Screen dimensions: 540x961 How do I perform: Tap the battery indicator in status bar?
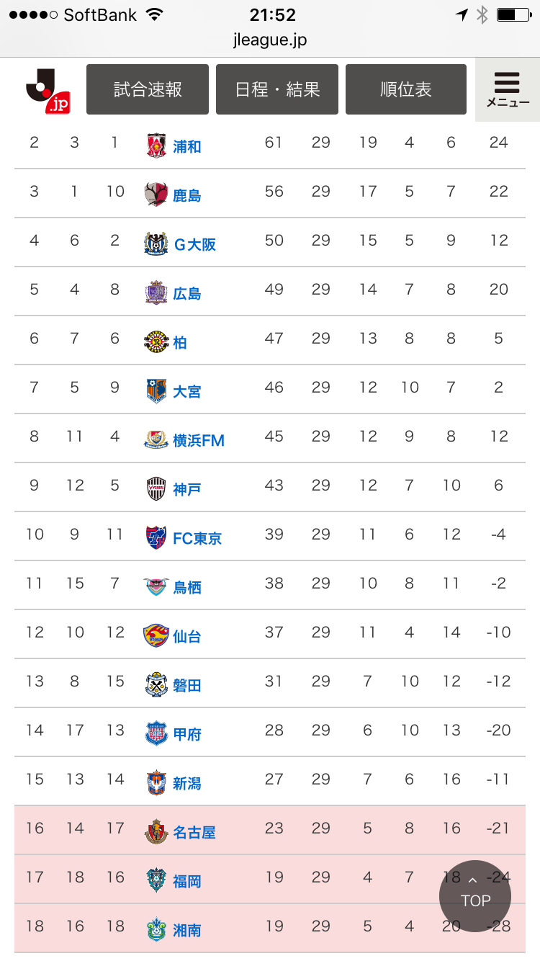(513, 15)
